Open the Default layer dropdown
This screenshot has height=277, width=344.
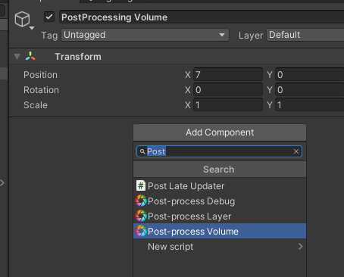click(x=305, y=35)
